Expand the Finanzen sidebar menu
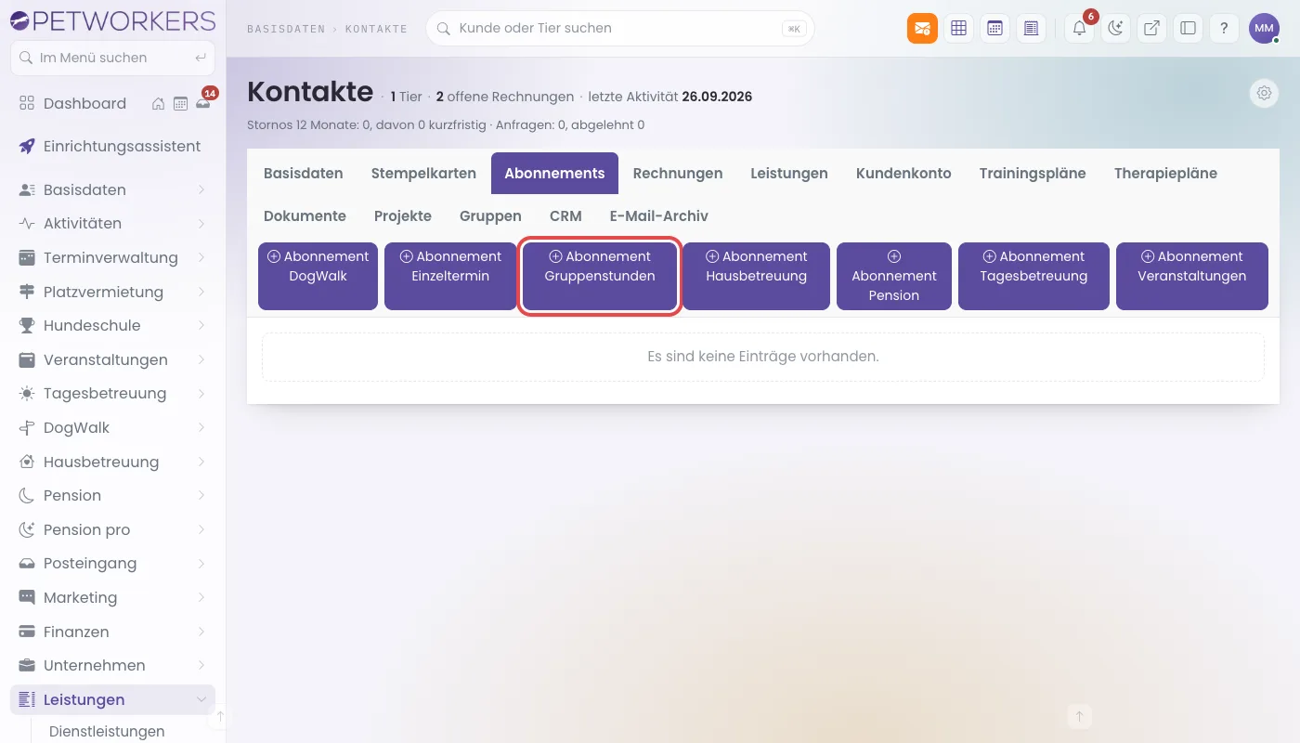This screenshot has width=1300, height=743. click(111, 632)
